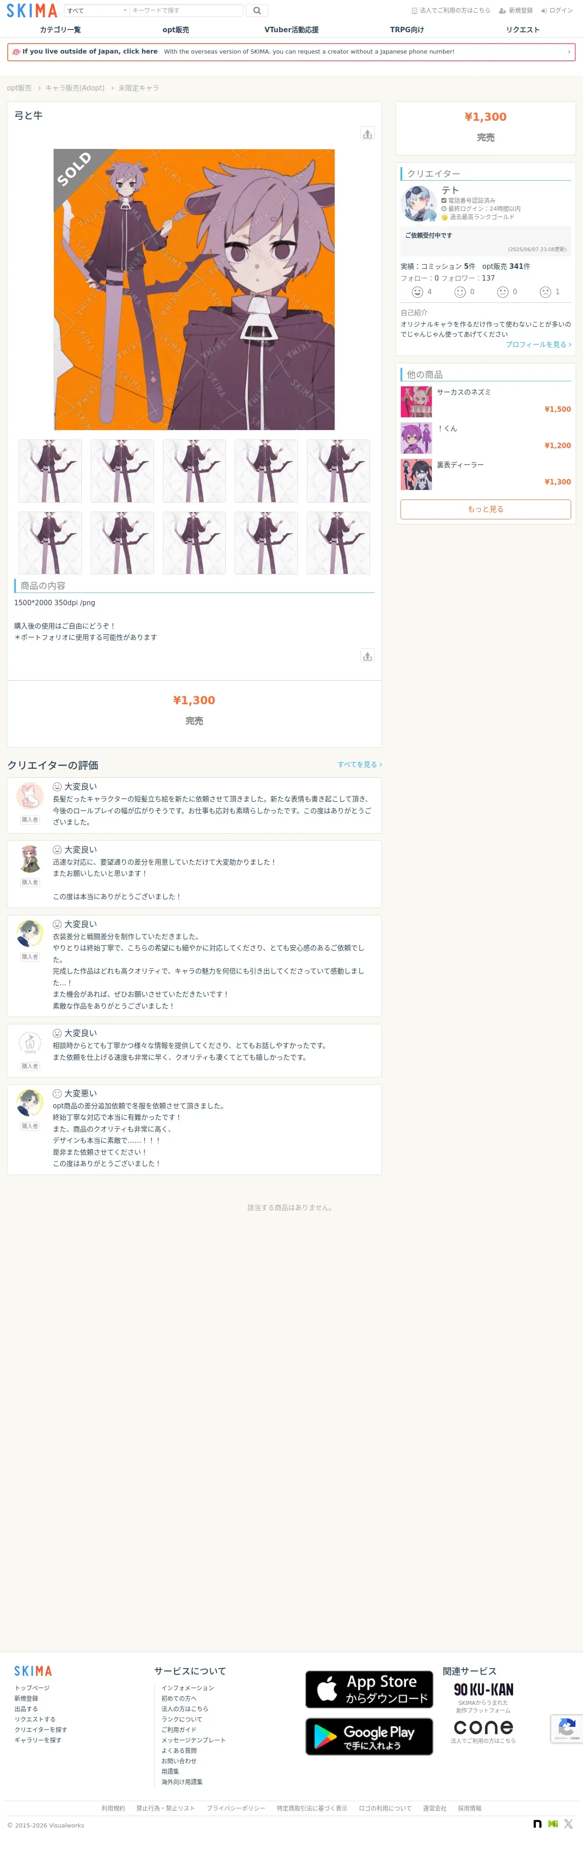Open ご利用ガイド in the footer
Viewport: 583px width, 1862px height.
(x=179, y=1730)
